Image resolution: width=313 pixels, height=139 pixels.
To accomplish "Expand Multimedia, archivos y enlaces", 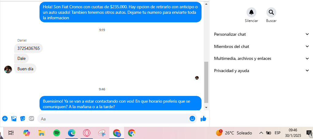I will [262, 59].
